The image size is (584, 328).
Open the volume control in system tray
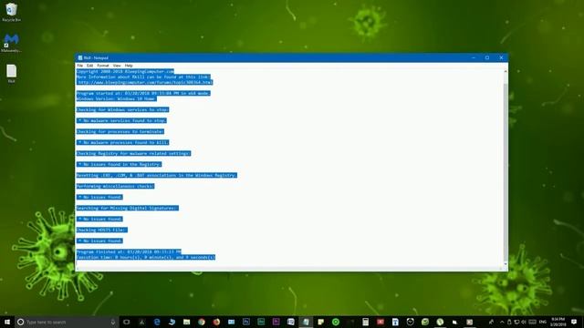pos(523,322)
